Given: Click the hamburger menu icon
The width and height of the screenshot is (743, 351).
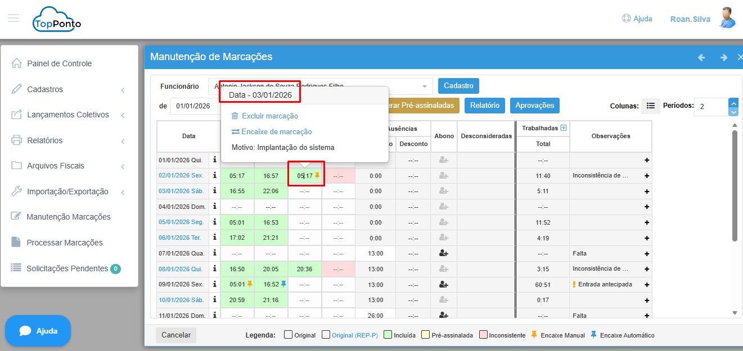Looking at the screenshot, I should [x=13, y=18].
